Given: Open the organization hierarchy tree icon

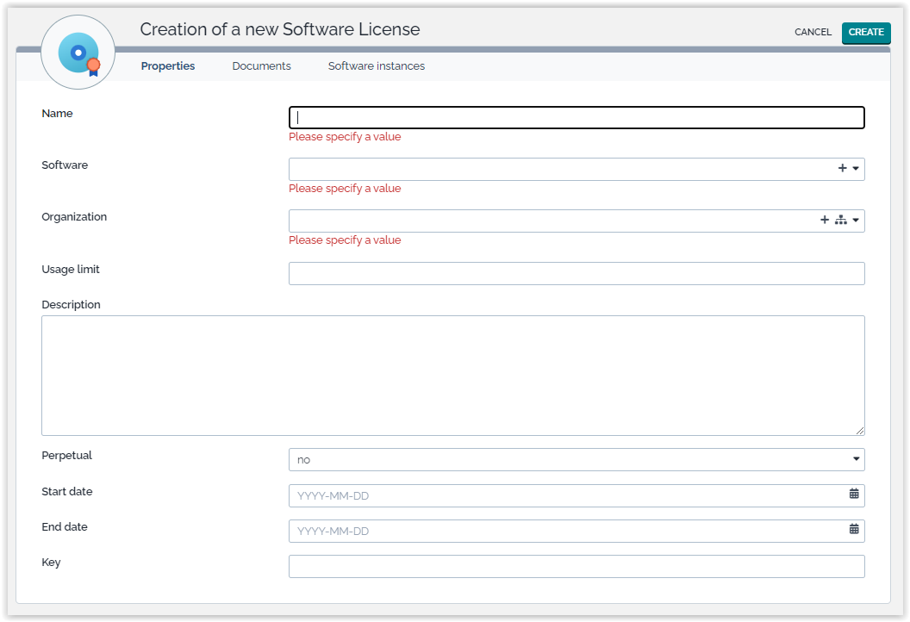Looking at the screenshot, I should [x=840, y=221].
